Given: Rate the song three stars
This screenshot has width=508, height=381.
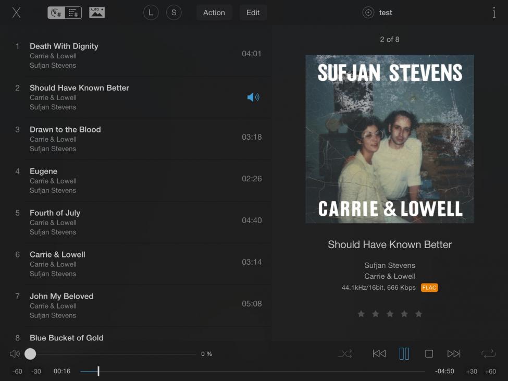Looking at the screenshot, I should click(x=390, y=314).
